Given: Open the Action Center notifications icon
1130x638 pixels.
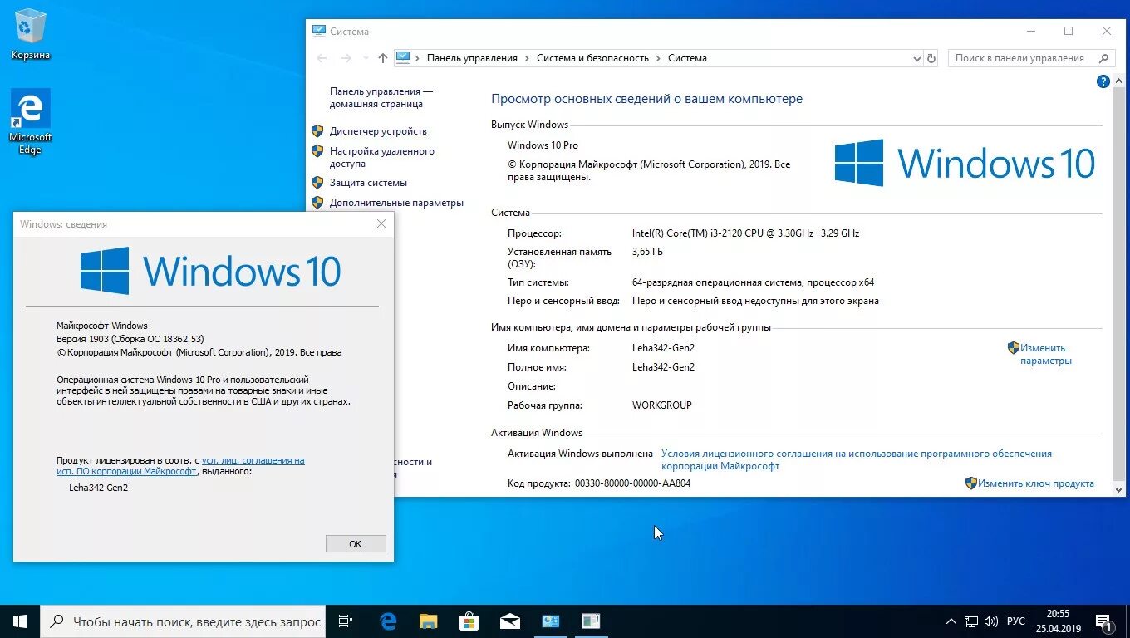Looking at the screenshot, I should [1105, 621].
